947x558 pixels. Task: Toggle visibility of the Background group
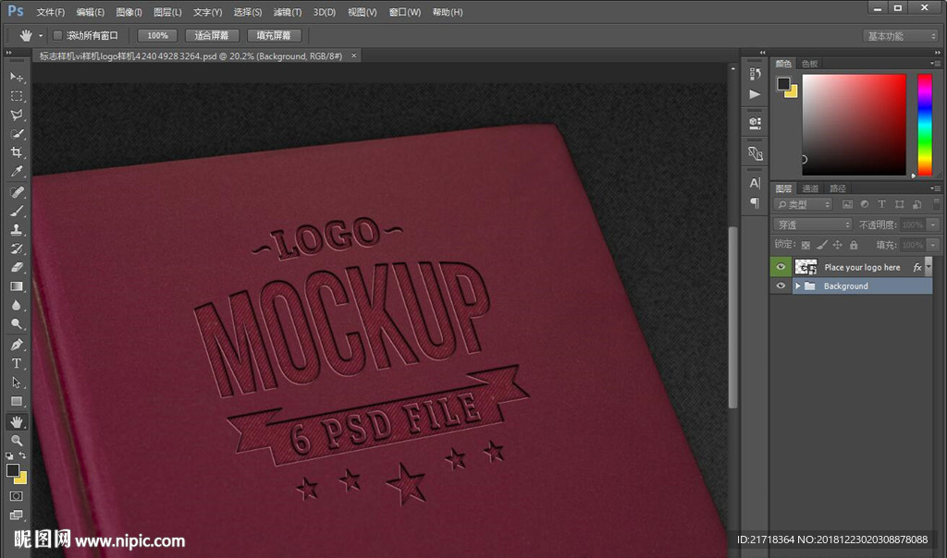tap(781, 286)
